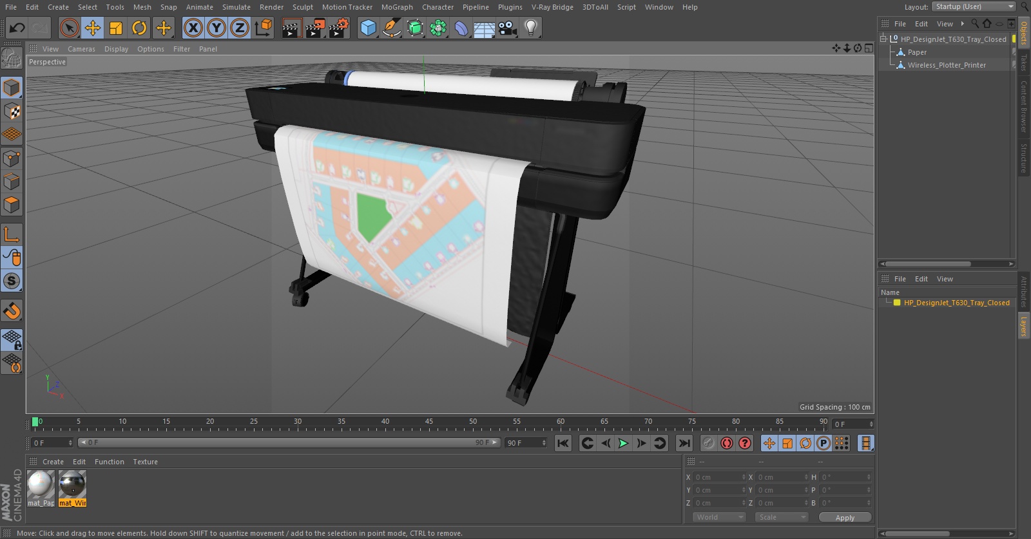Select Points mode in left palette
The height and width of the screenshot is (539, 1031).
(x=12, y=158)
